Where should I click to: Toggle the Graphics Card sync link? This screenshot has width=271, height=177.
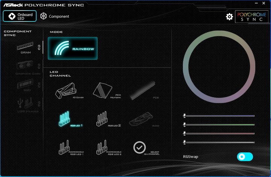pyautogui.click(x=39, y=66)
